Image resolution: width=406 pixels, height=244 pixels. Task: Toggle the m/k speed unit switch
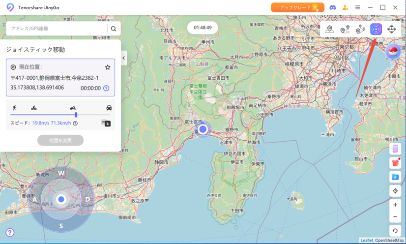point(106,123)
